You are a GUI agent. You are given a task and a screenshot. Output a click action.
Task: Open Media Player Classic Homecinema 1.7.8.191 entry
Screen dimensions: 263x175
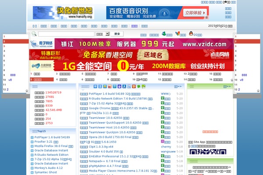pyautogui.click(x=123, y=171)
